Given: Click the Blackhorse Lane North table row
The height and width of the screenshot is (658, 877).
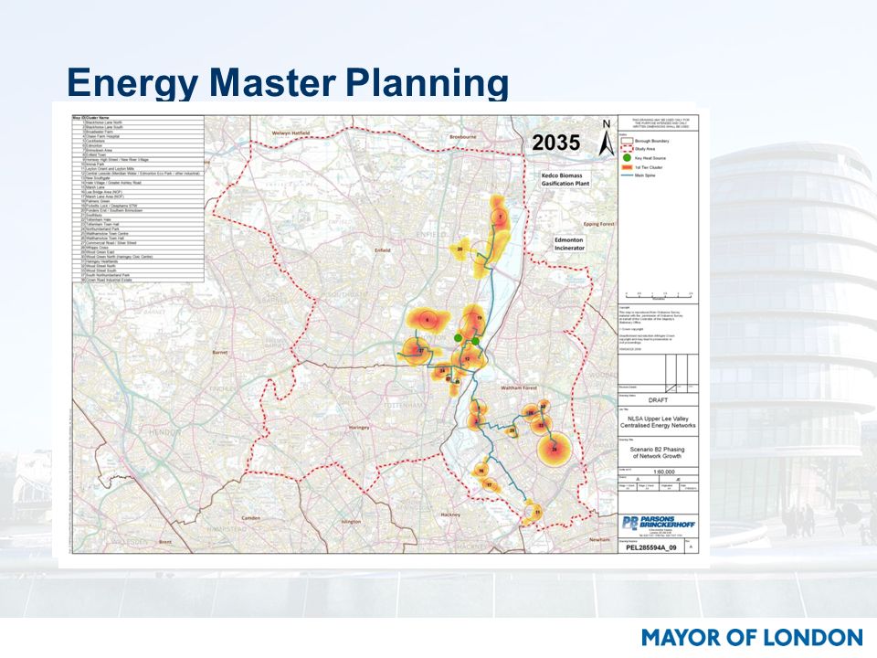Looking at the screenshot, I should (x=139, y=122).
